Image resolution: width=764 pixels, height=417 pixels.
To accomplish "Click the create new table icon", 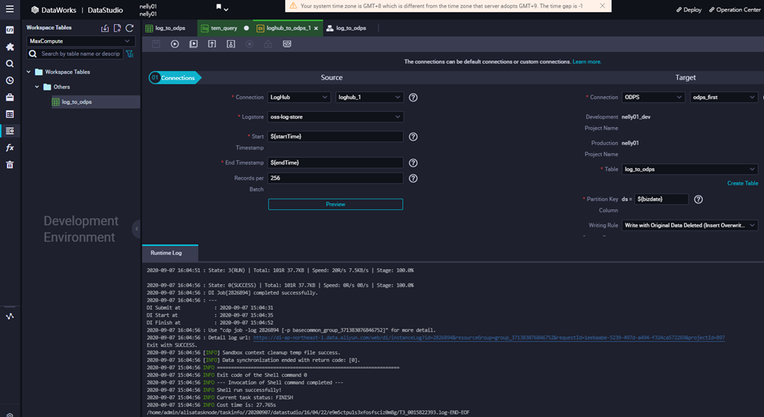I will click(x=117, y=28).
